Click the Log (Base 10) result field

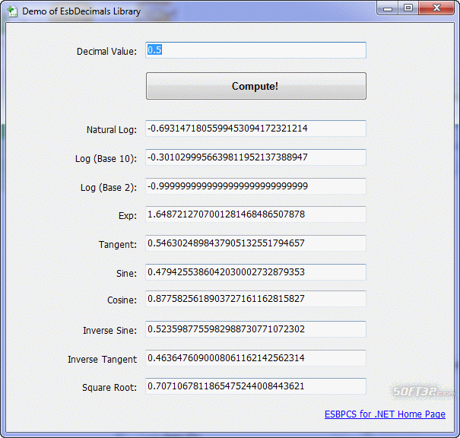click(255, 157)
